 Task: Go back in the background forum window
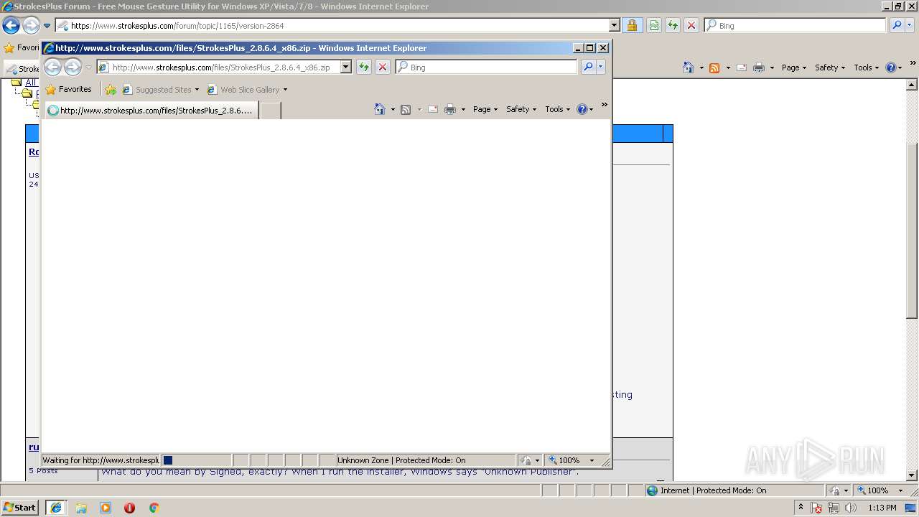pyautogui.click(x=11, y=26)
